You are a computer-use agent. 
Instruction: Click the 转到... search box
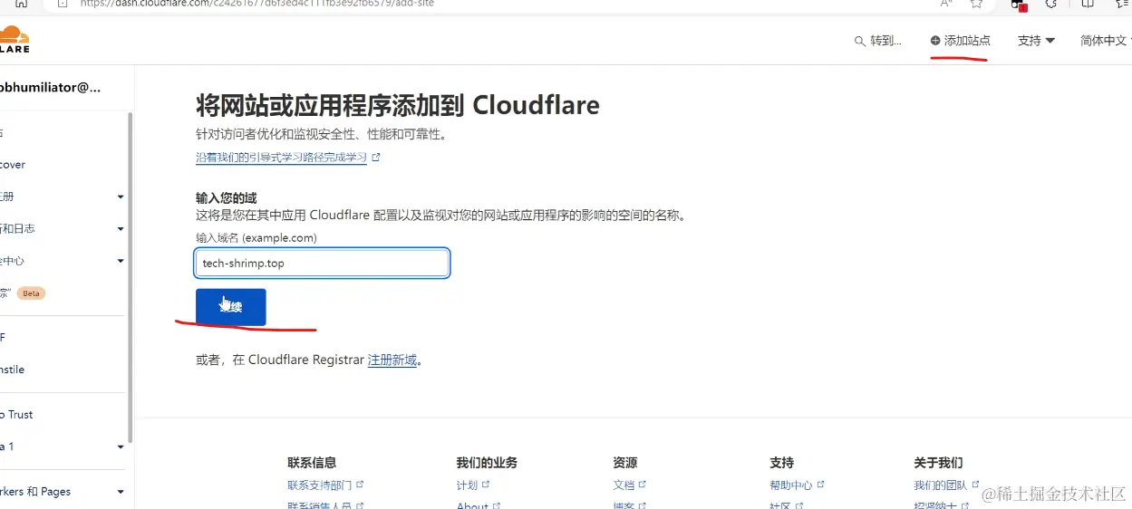tap(878, 41)
